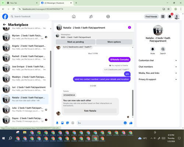Image resolution: width=184 pixels, height=147 pixels.
Task: Choose a sticker icon in composer
Action: point(68,123)
